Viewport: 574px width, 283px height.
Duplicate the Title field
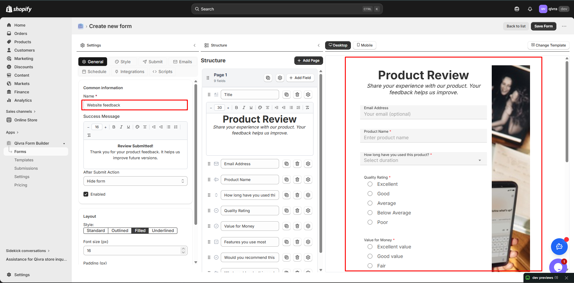[x=287, y=95]
